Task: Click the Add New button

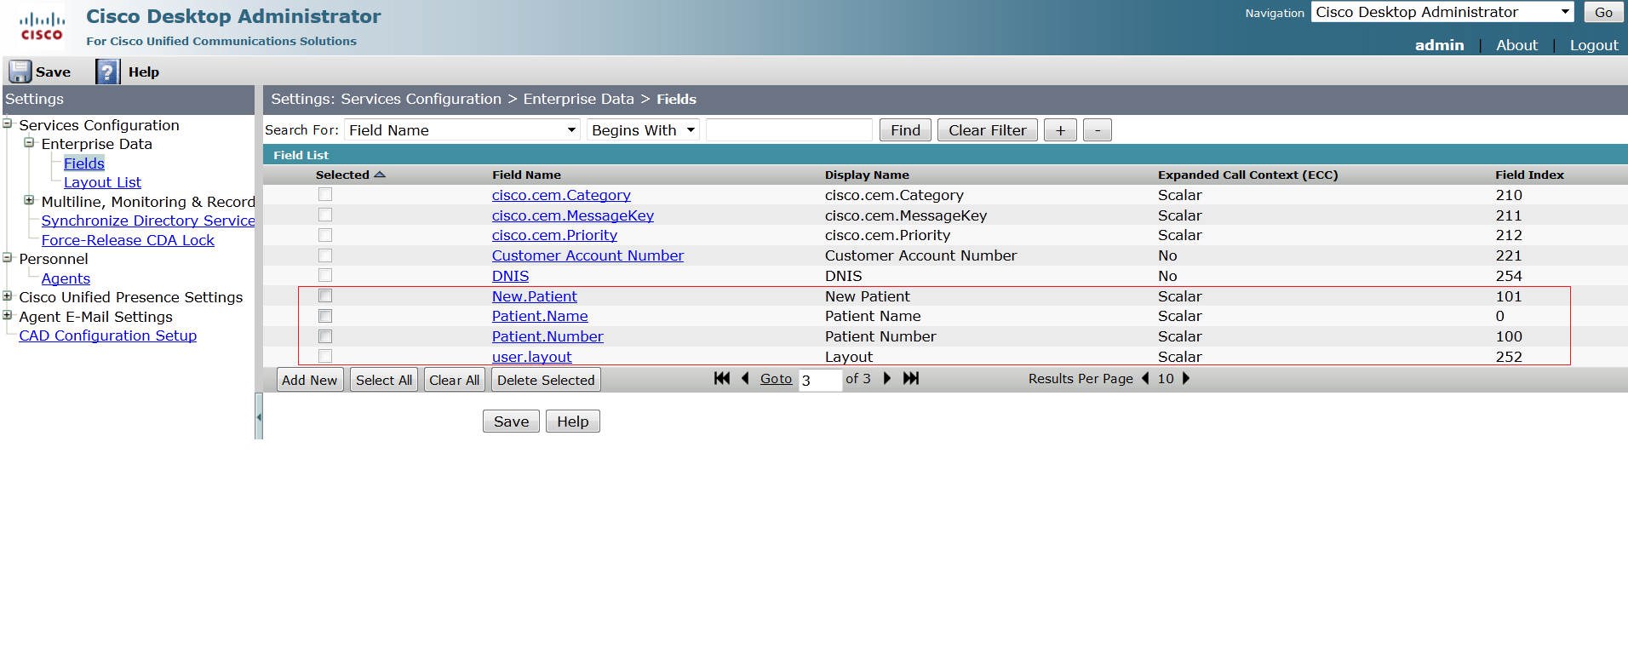Action: point(310,380)
